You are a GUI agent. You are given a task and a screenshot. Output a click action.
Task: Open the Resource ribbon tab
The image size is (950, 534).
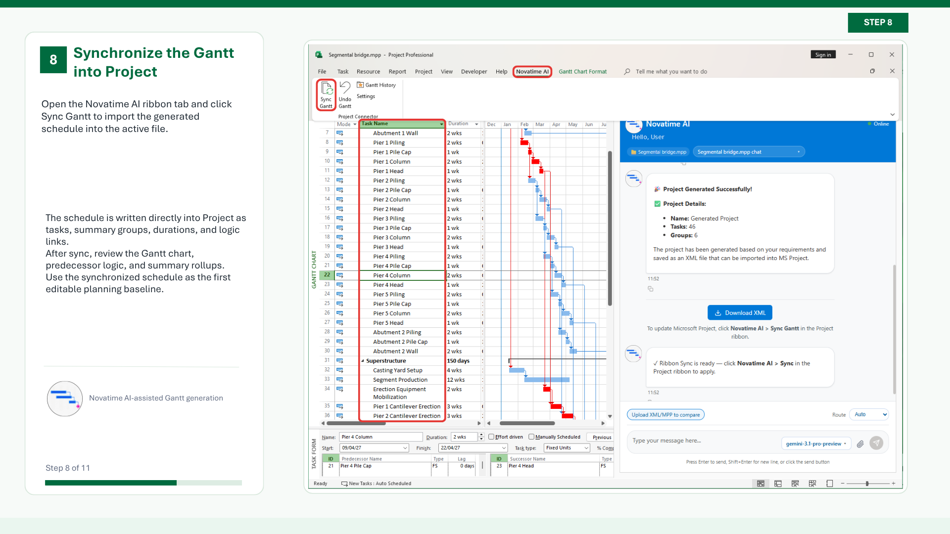click(369, 72)
